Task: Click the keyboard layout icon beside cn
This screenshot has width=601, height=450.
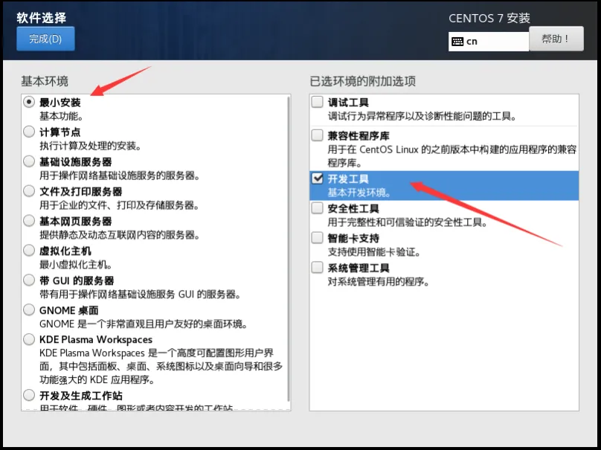Action: click(x=457, y=42)
